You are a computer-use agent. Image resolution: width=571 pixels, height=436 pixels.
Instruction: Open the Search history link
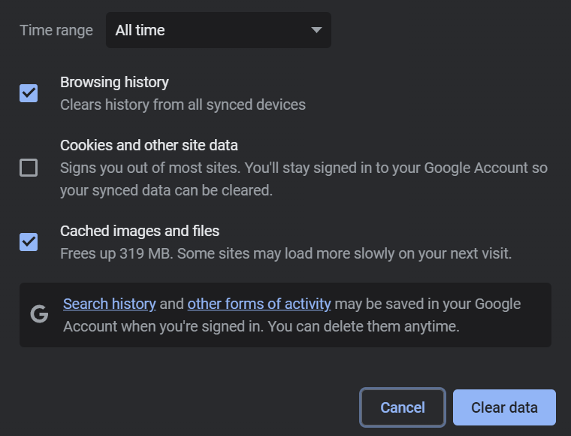(110, 304)
